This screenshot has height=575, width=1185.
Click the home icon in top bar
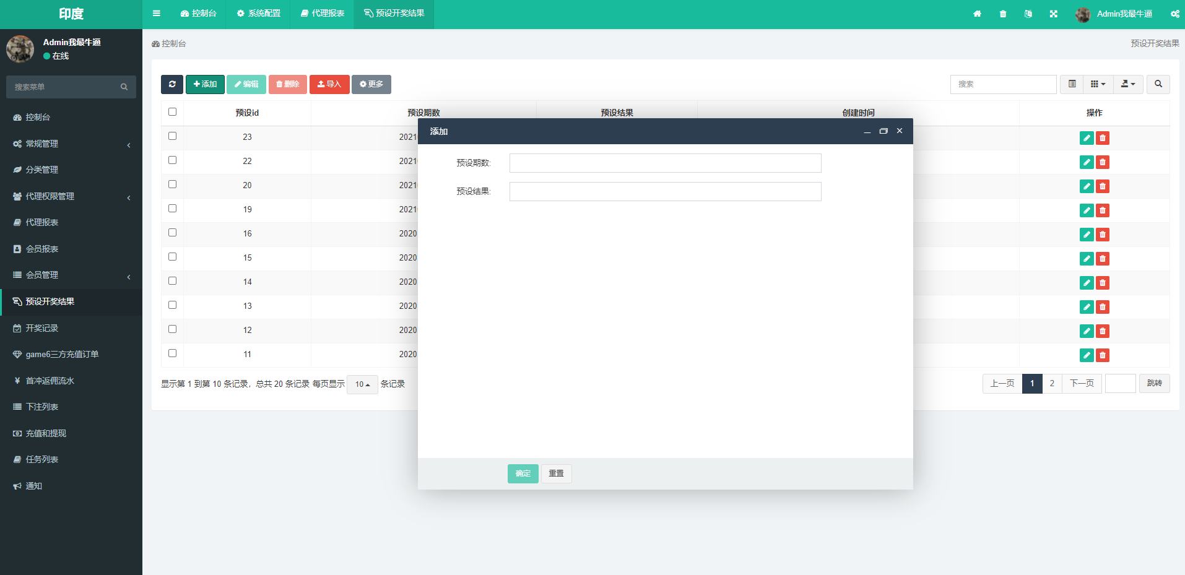click(977, 14)
